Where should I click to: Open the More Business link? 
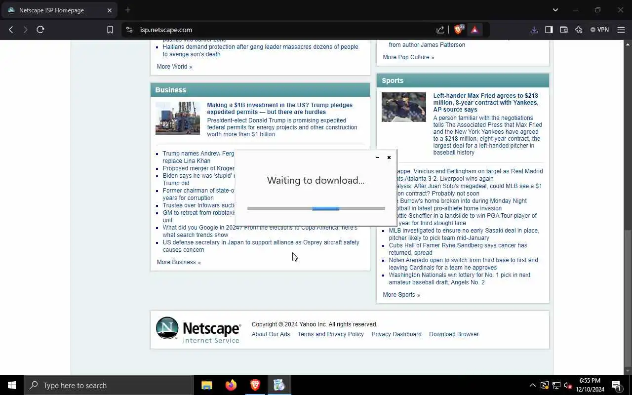(179, 262)
